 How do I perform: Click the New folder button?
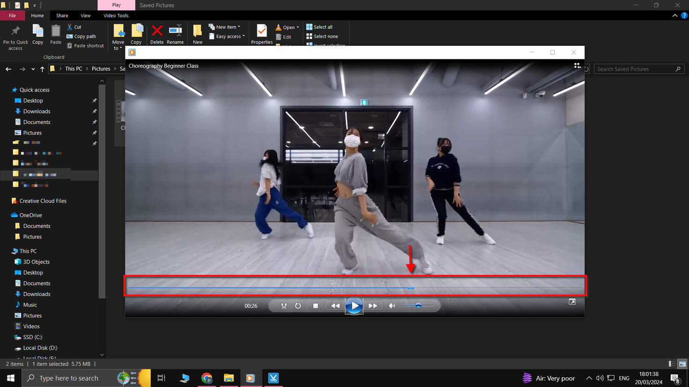point(198,35)
